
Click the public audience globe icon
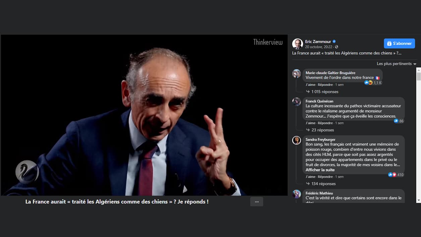click(336, 47)
